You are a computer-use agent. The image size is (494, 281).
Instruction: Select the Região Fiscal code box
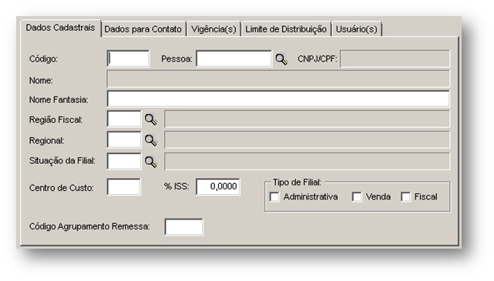point(124,119)
